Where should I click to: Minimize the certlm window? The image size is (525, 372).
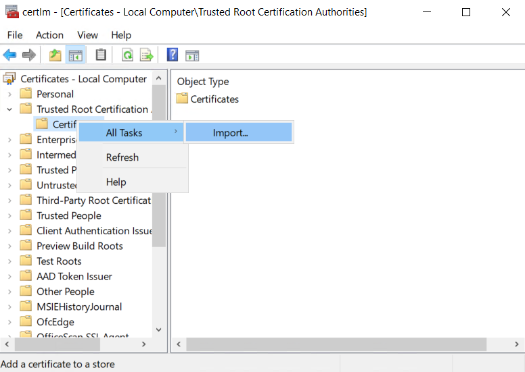point(427,12)
